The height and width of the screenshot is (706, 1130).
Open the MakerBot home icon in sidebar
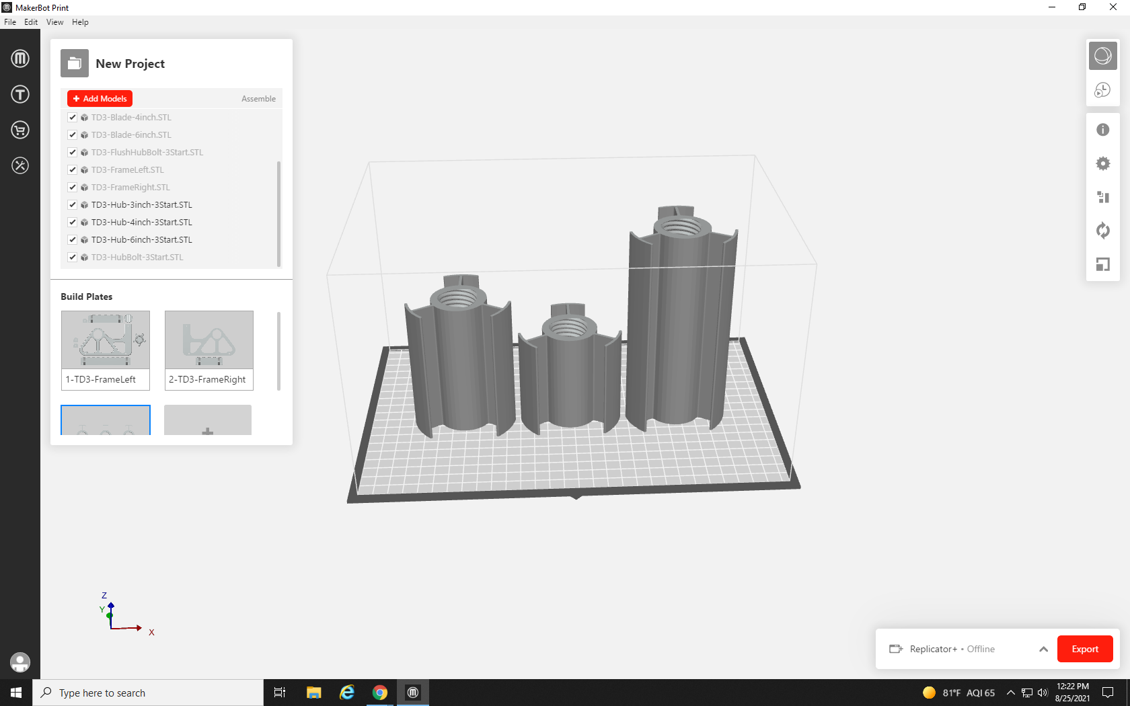20,58
